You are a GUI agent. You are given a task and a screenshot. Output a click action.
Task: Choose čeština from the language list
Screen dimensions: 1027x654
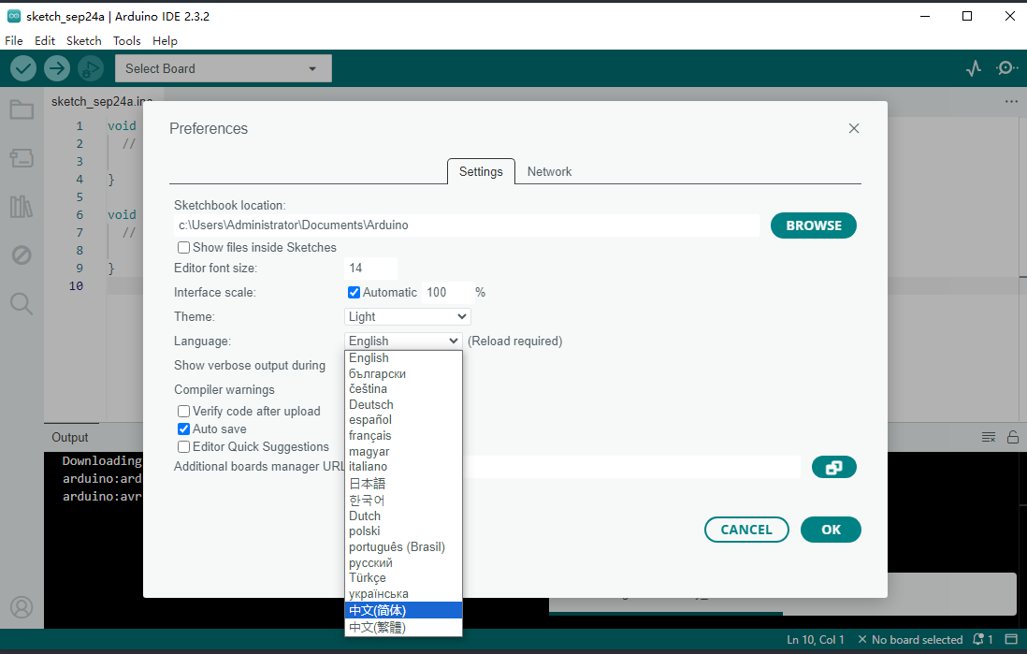tap(403, 389)
